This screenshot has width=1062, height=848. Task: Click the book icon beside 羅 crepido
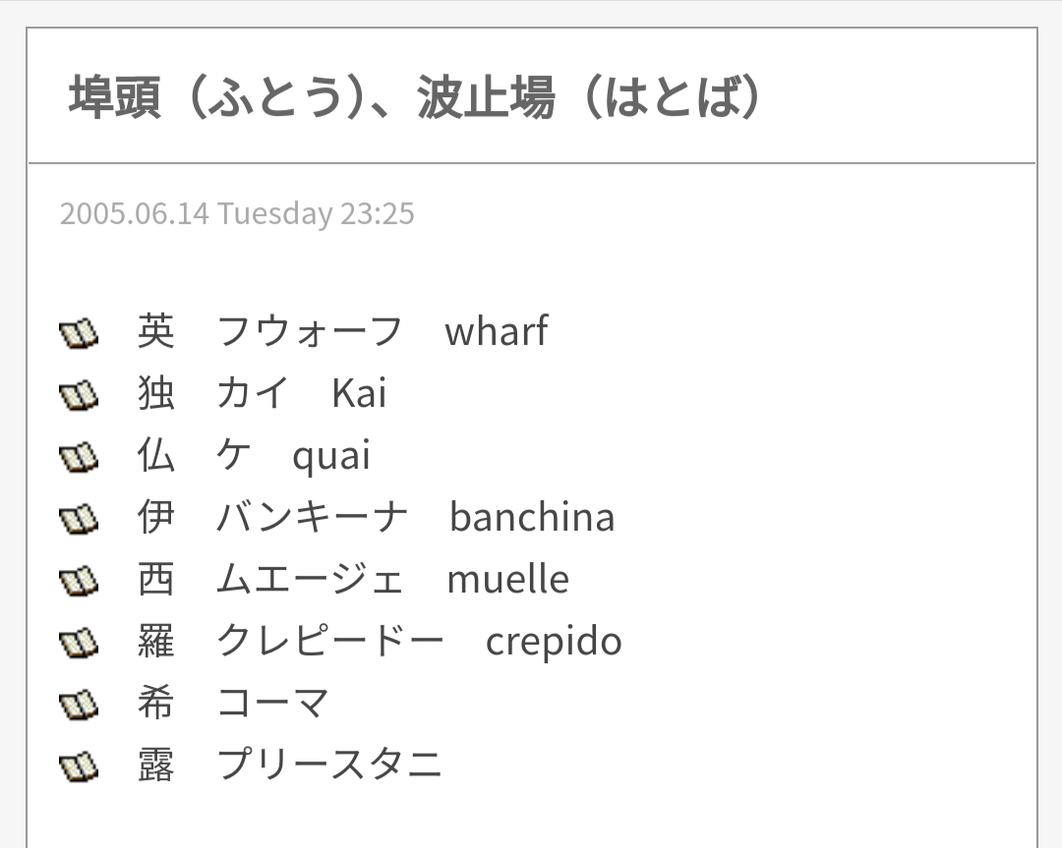[79, 643]
